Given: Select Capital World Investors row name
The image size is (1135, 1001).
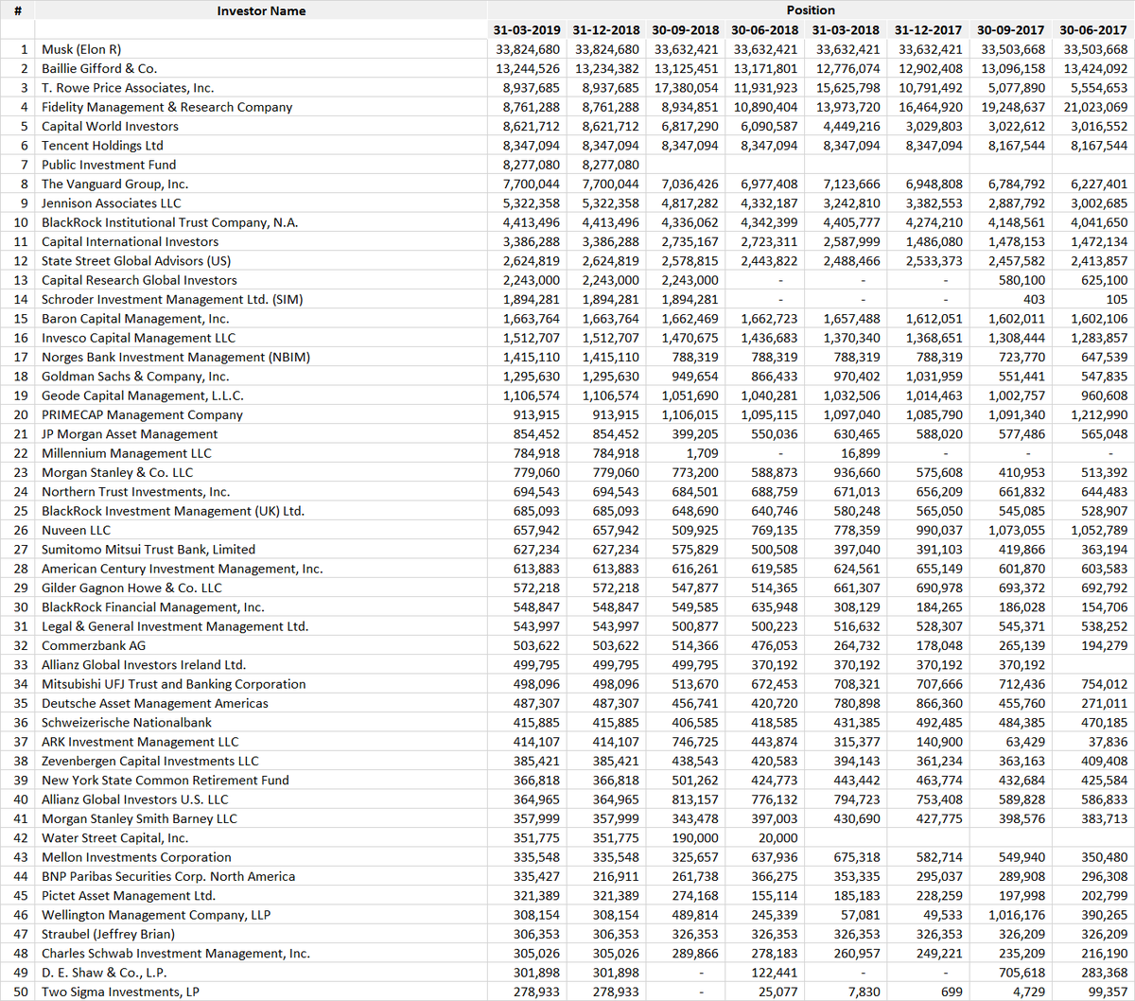Looking at the screenshot, I should point(110,126).
